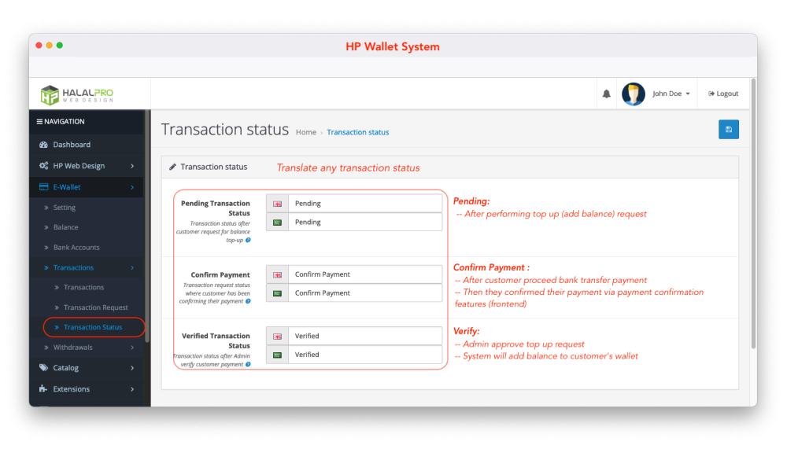Click the help icon under Confirm Payment description
Viewport: 787px width, 460px height.
248,301
